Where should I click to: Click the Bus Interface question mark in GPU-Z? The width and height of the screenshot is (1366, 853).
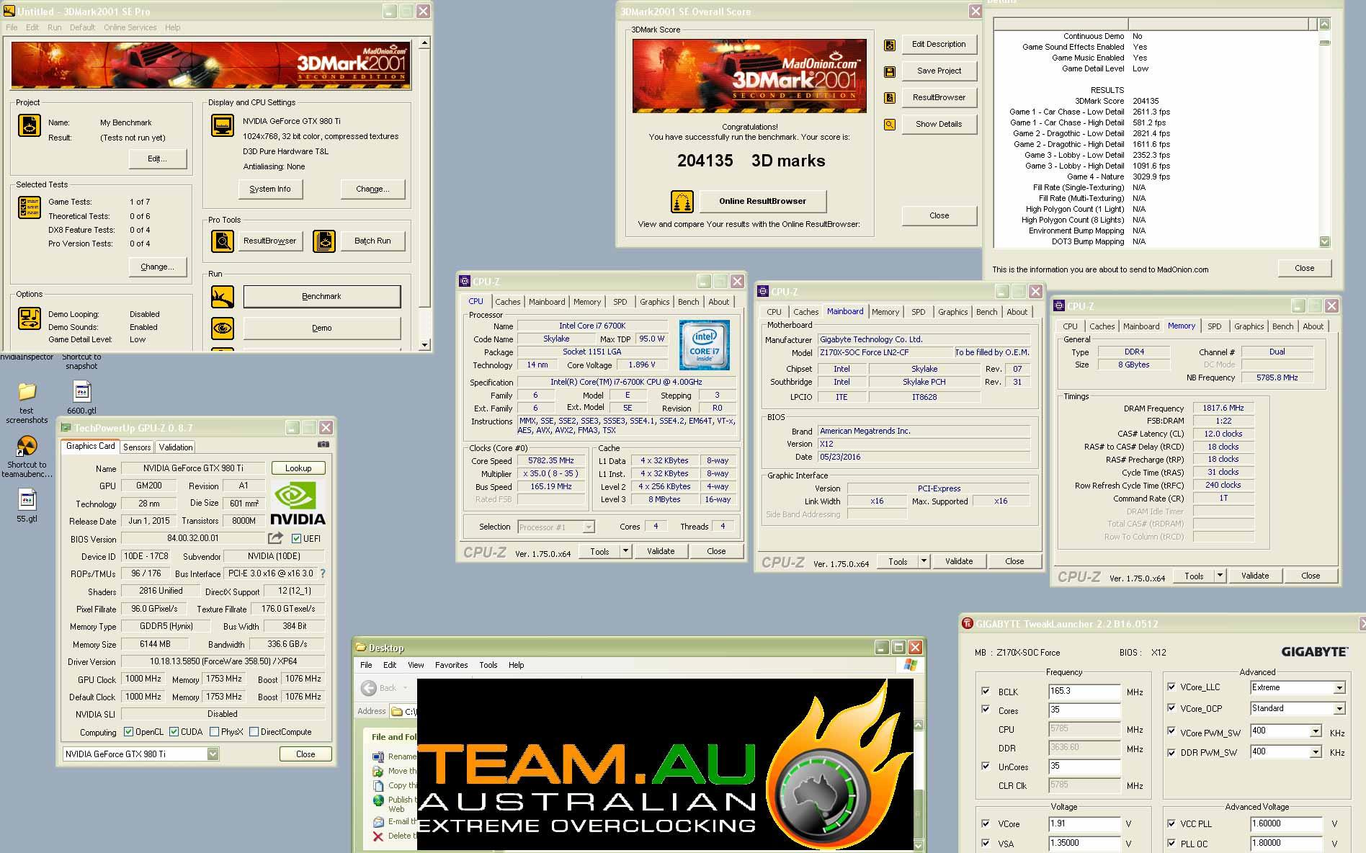click(322, 573)
